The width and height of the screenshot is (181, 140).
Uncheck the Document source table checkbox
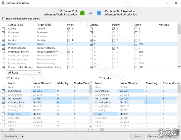pos(3,33)
